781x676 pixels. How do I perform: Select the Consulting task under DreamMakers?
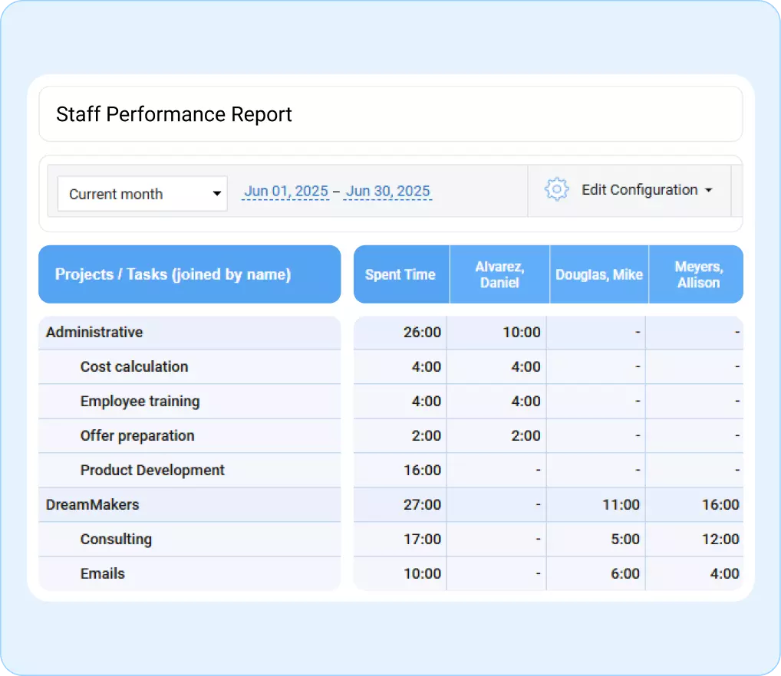(x=116, y=539)
